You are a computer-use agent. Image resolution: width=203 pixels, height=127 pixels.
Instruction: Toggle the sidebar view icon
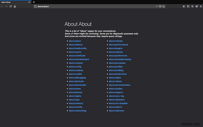pos(188,6)
